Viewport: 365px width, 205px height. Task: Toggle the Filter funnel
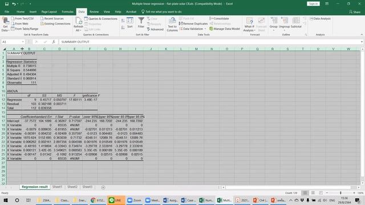(x=141, y=23)
